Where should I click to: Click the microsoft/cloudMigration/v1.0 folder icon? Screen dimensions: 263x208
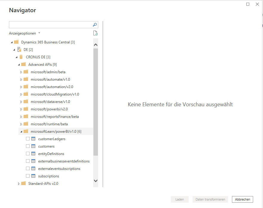pyautogui.click(x=26, y=94)
